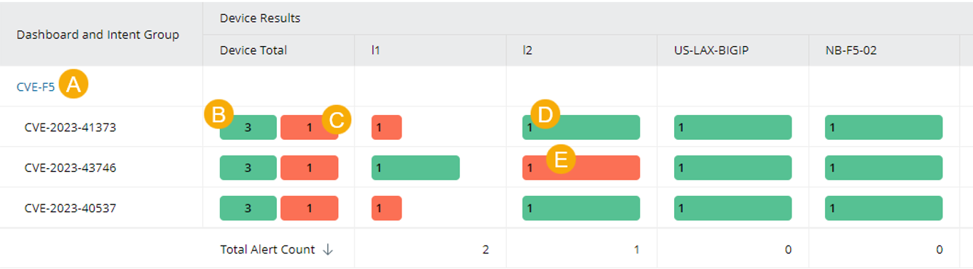
Task: Click the l2 device column header
Action: [x=527, y=50]
